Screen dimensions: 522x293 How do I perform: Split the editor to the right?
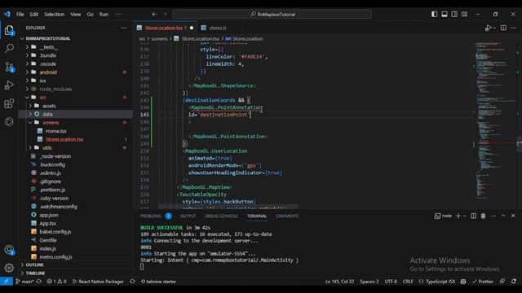503,28
